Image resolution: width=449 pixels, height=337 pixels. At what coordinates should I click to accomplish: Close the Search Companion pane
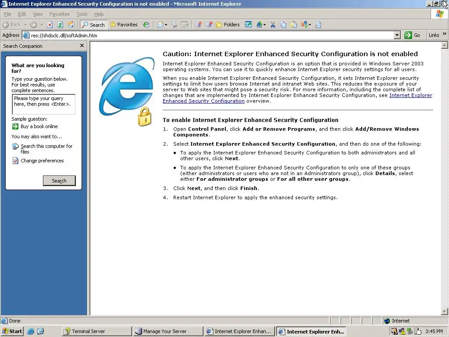coord(82,46)
